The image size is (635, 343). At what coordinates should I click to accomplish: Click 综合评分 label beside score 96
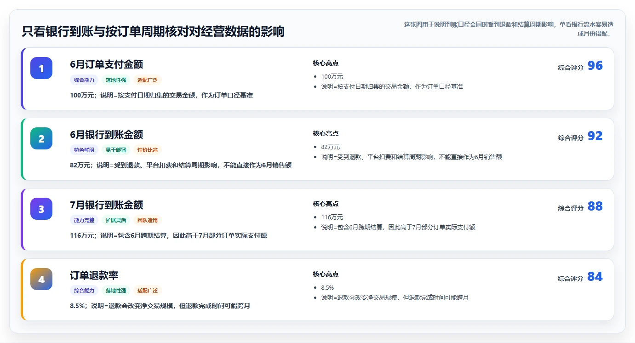[571, 67]
